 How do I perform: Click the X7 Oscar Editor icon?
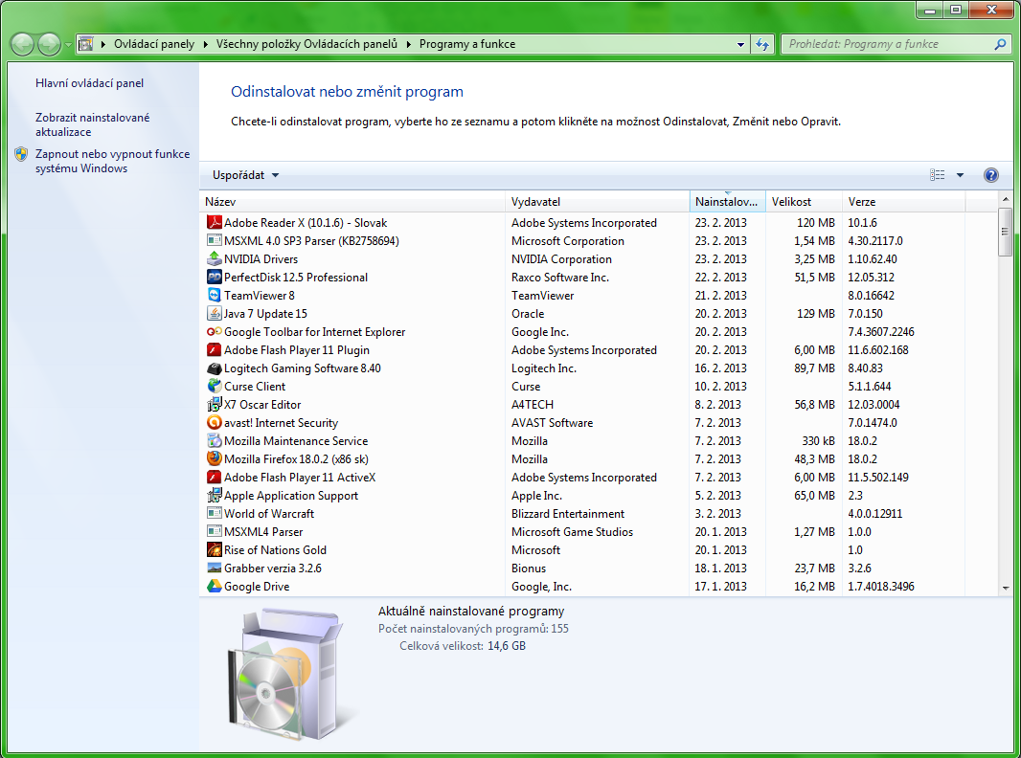coord(215,405)
